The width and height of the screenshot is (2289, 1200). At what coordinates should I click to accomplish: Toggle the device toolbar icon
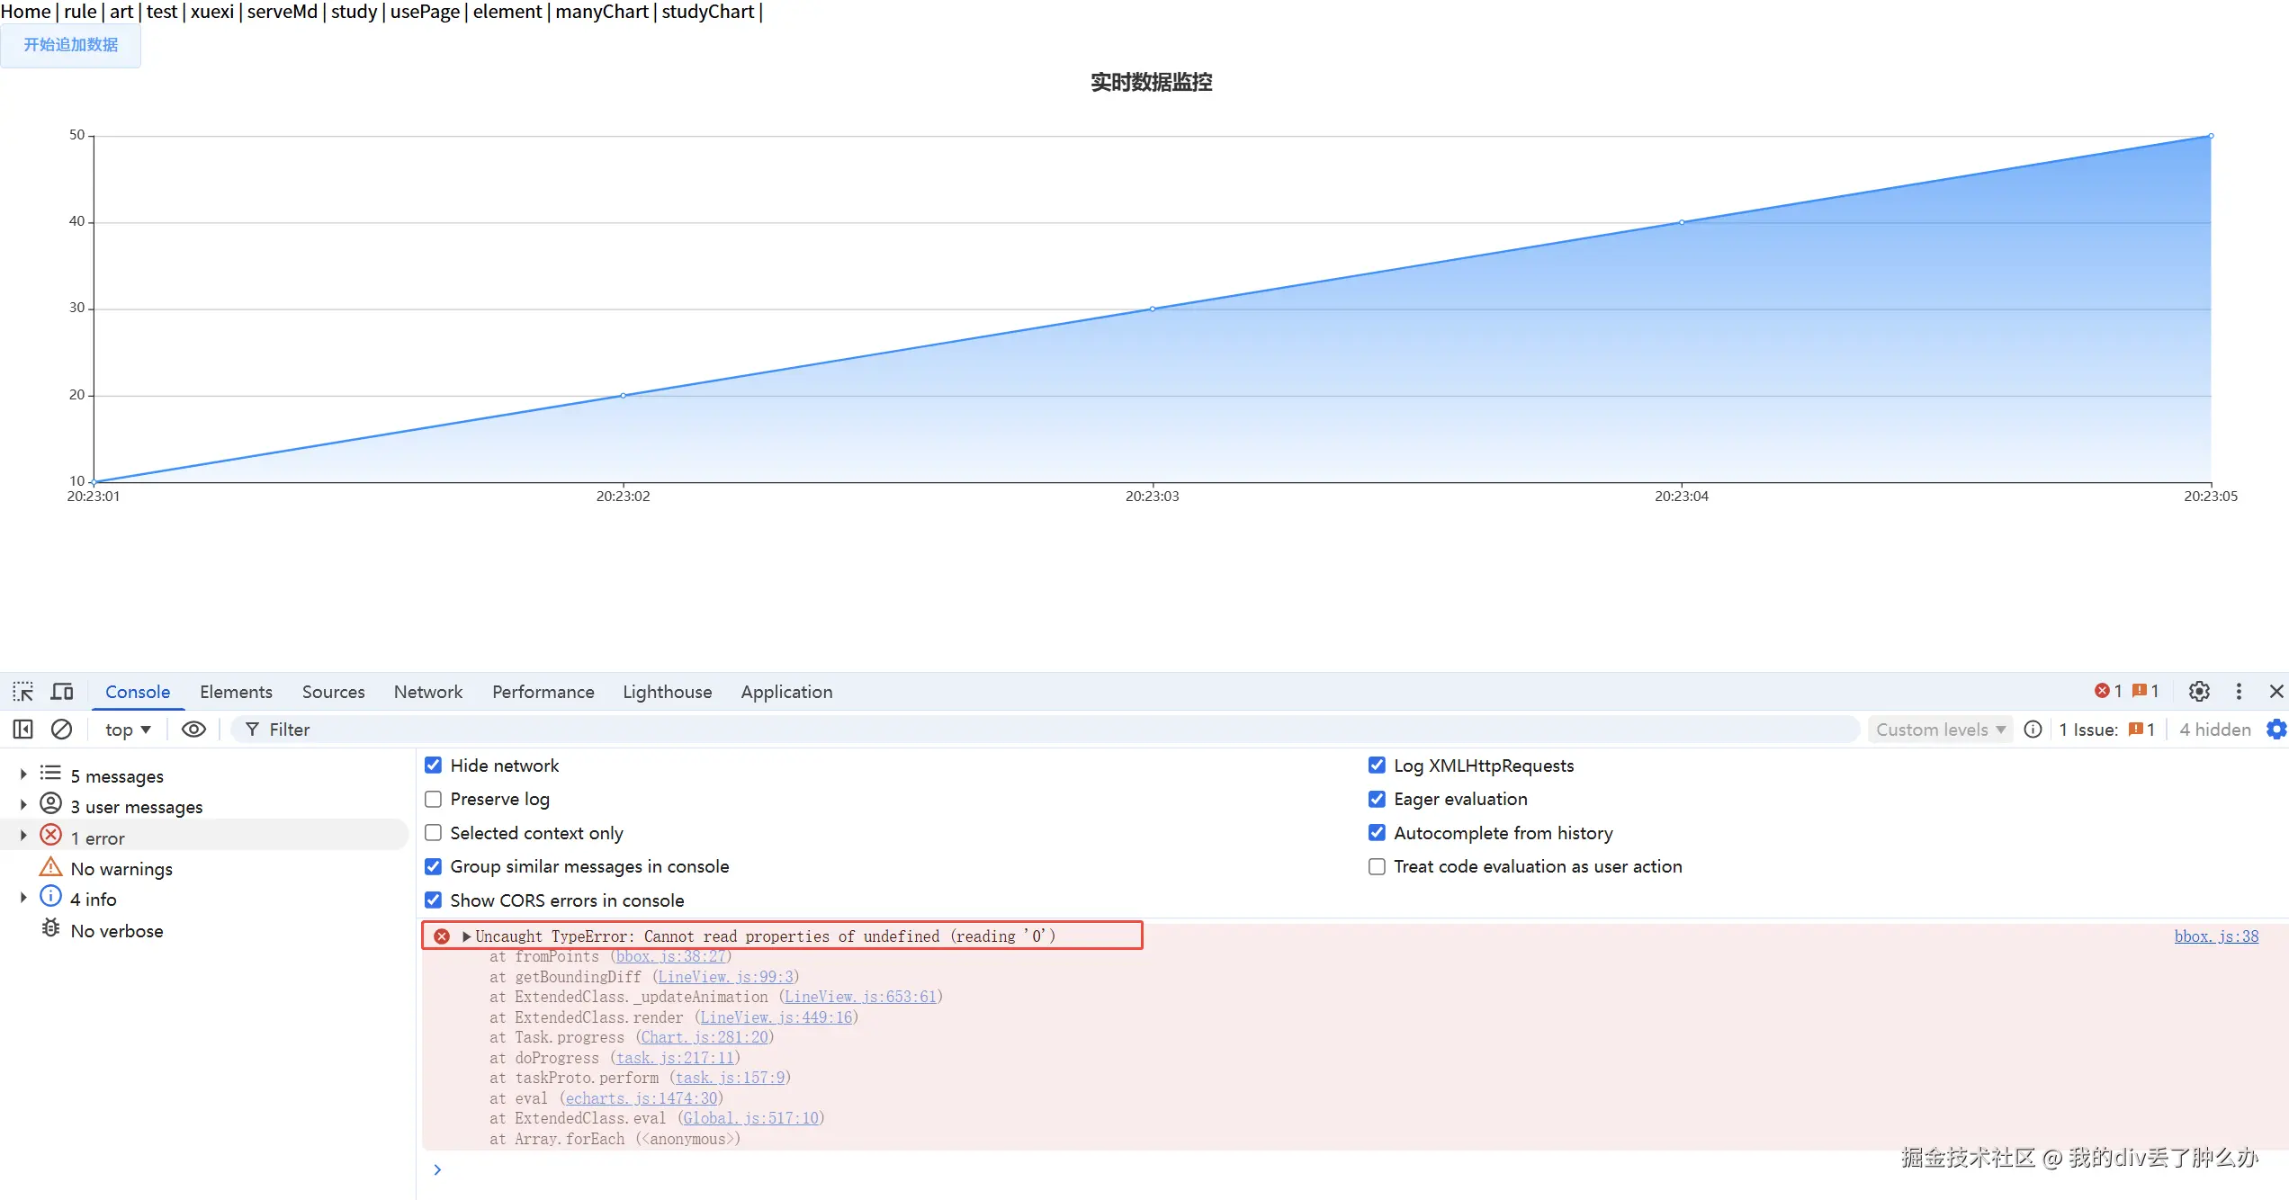(62, 692)
